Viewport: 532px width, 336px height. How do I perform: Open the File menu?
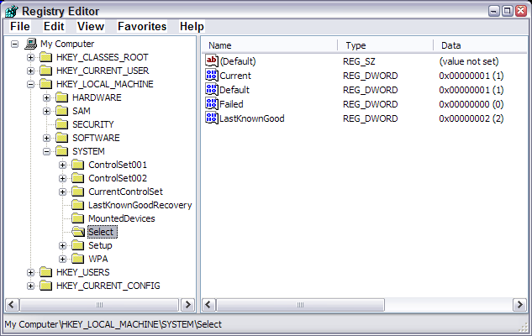point(20,26)
